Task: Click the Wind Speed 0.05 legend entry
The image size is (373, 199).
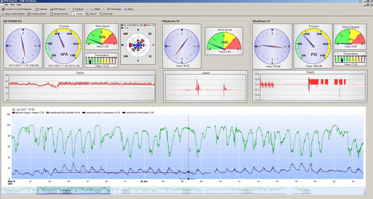Action: coord(138,113)
